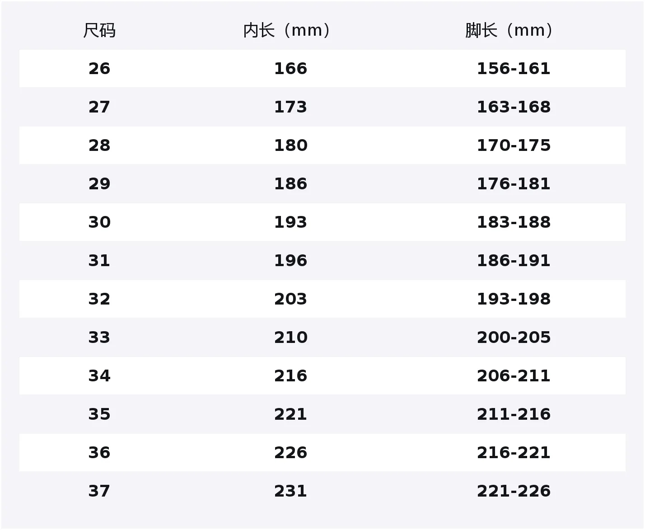Click foot length range 193-198

514,299
